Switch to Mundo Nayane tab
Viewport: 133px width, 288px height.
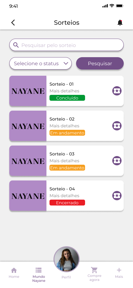(x=39, y=275)
